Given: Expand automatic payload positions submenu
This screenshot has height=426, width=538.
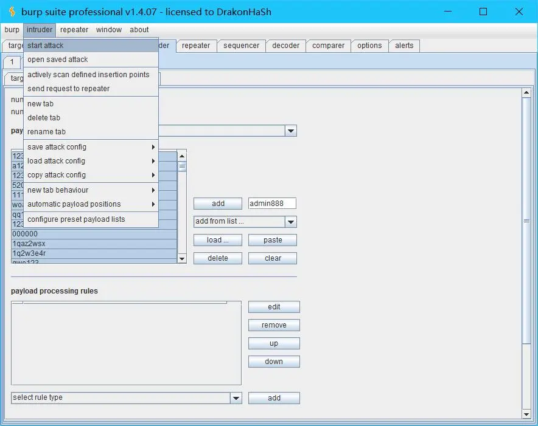Looking at the screenshot, I should click(x=91, y=204).
